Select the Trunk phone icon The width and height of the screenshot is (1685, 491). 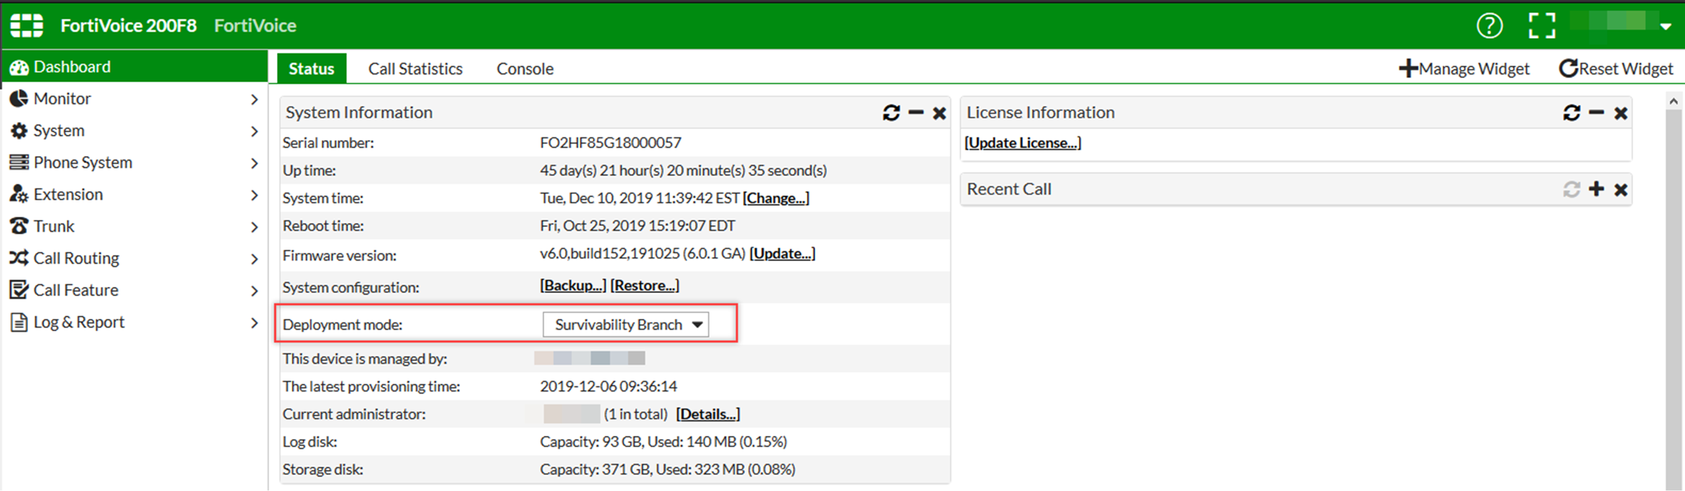18,226
